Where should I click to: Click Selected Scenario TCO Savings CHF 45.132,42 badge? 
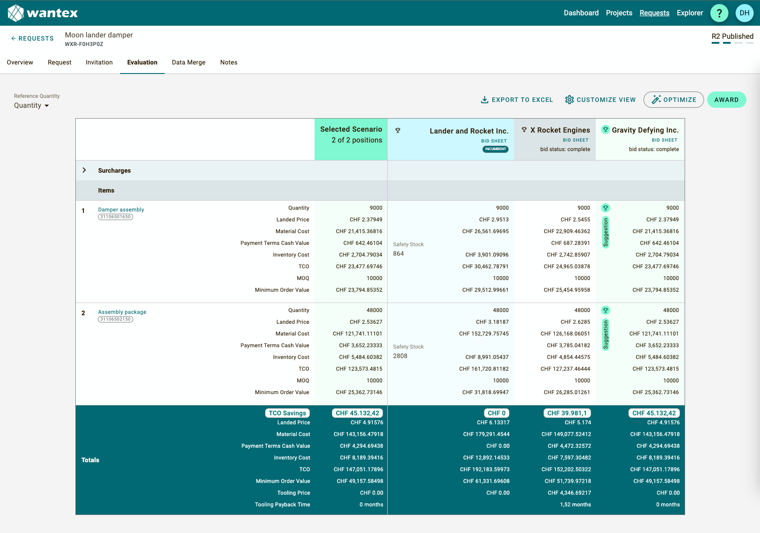click(x=357, y=413)
